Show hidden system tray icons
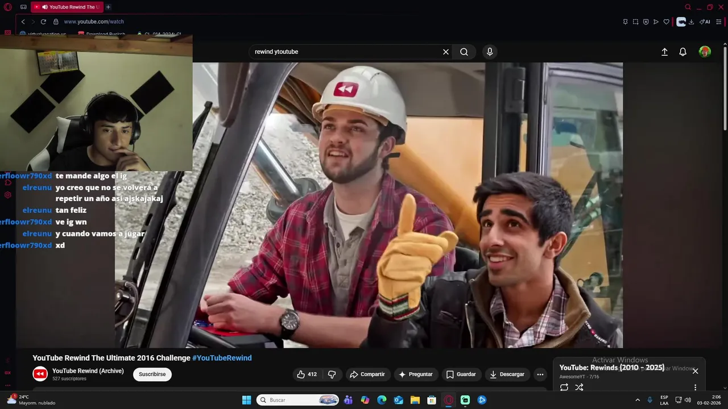728x409 pixels. point(638,400)
